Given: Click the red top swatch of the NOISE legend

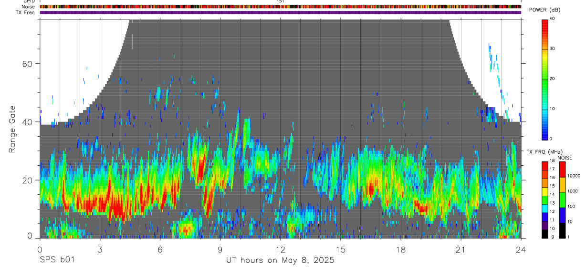Looking at the screenshot, I should pyautogui.click(x=562, y=170).
